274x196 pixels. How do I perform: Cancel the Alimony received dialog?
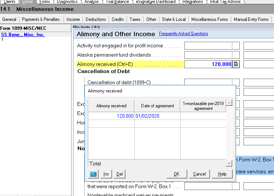click(200, 174)
